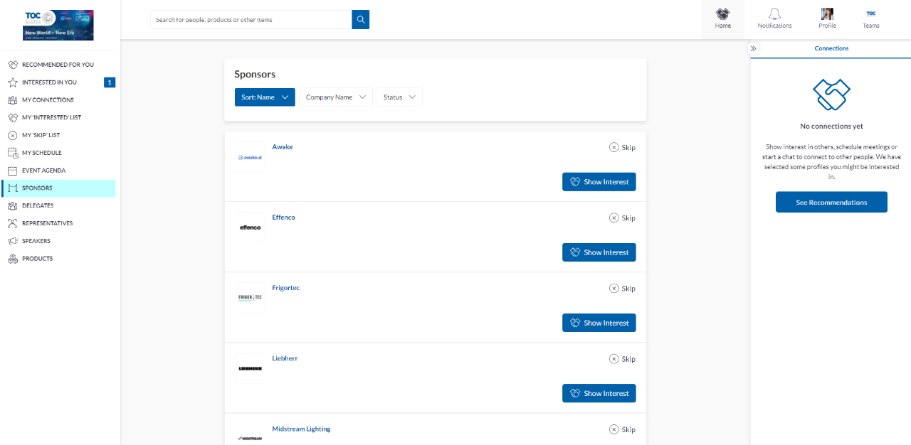Click the Interested In You badge count
Viewport: 911px width, 445px height.
[x=110, y=82]
